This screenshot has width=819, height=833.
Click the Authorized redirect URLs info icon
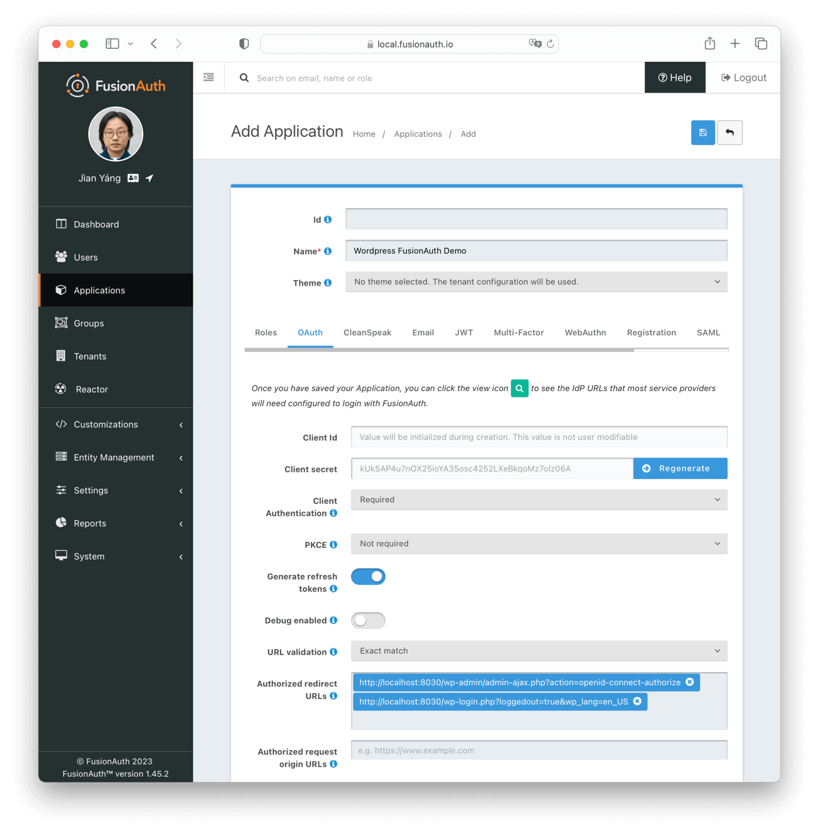click(x=333, y=696)
